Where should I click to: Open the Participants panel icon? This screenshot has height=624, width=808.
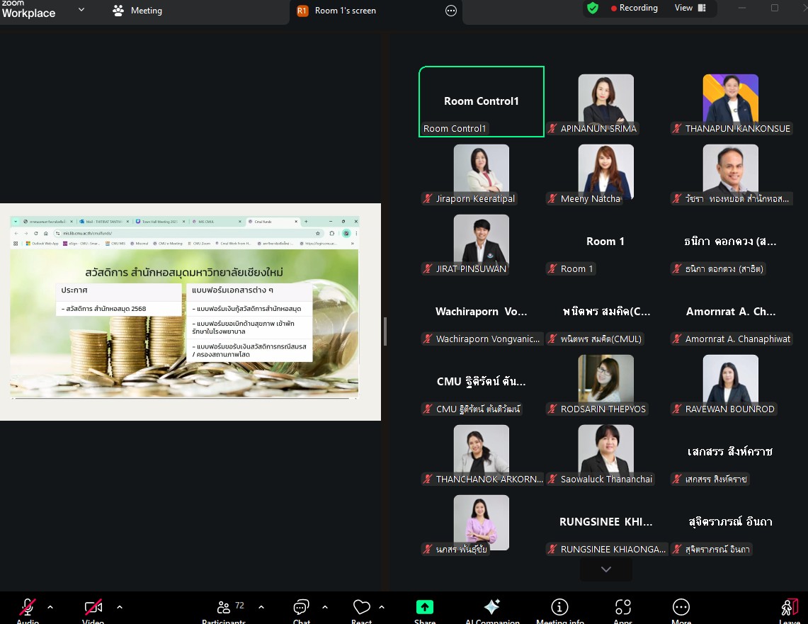224,607
